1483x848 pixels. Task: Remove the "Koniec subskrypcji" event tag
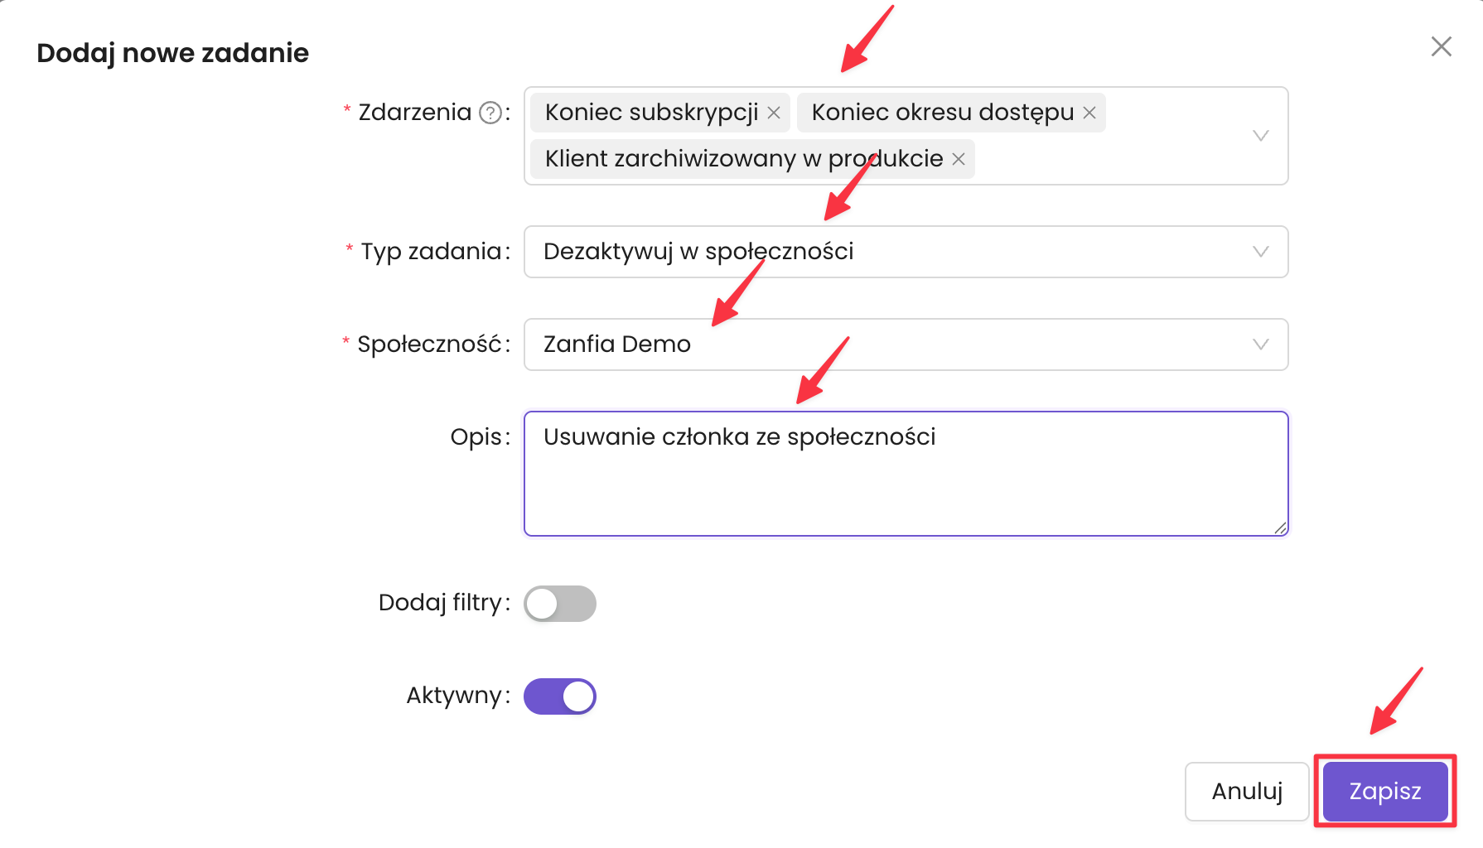coord(774,113)
